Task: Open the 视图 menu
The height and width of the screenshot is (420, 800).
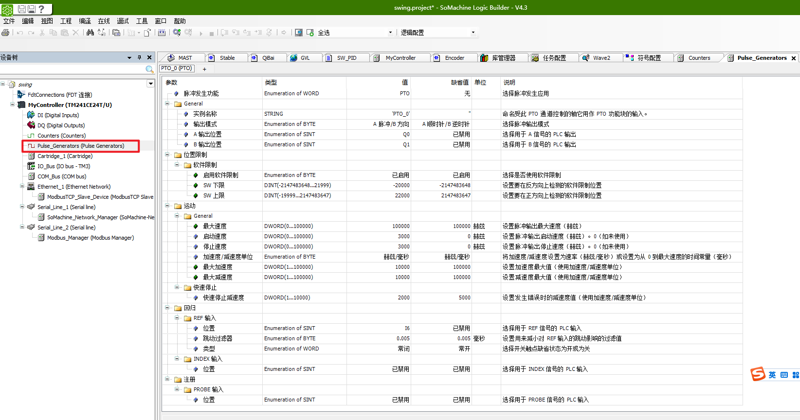Action: pyautogui.click(x=47, y=21)
